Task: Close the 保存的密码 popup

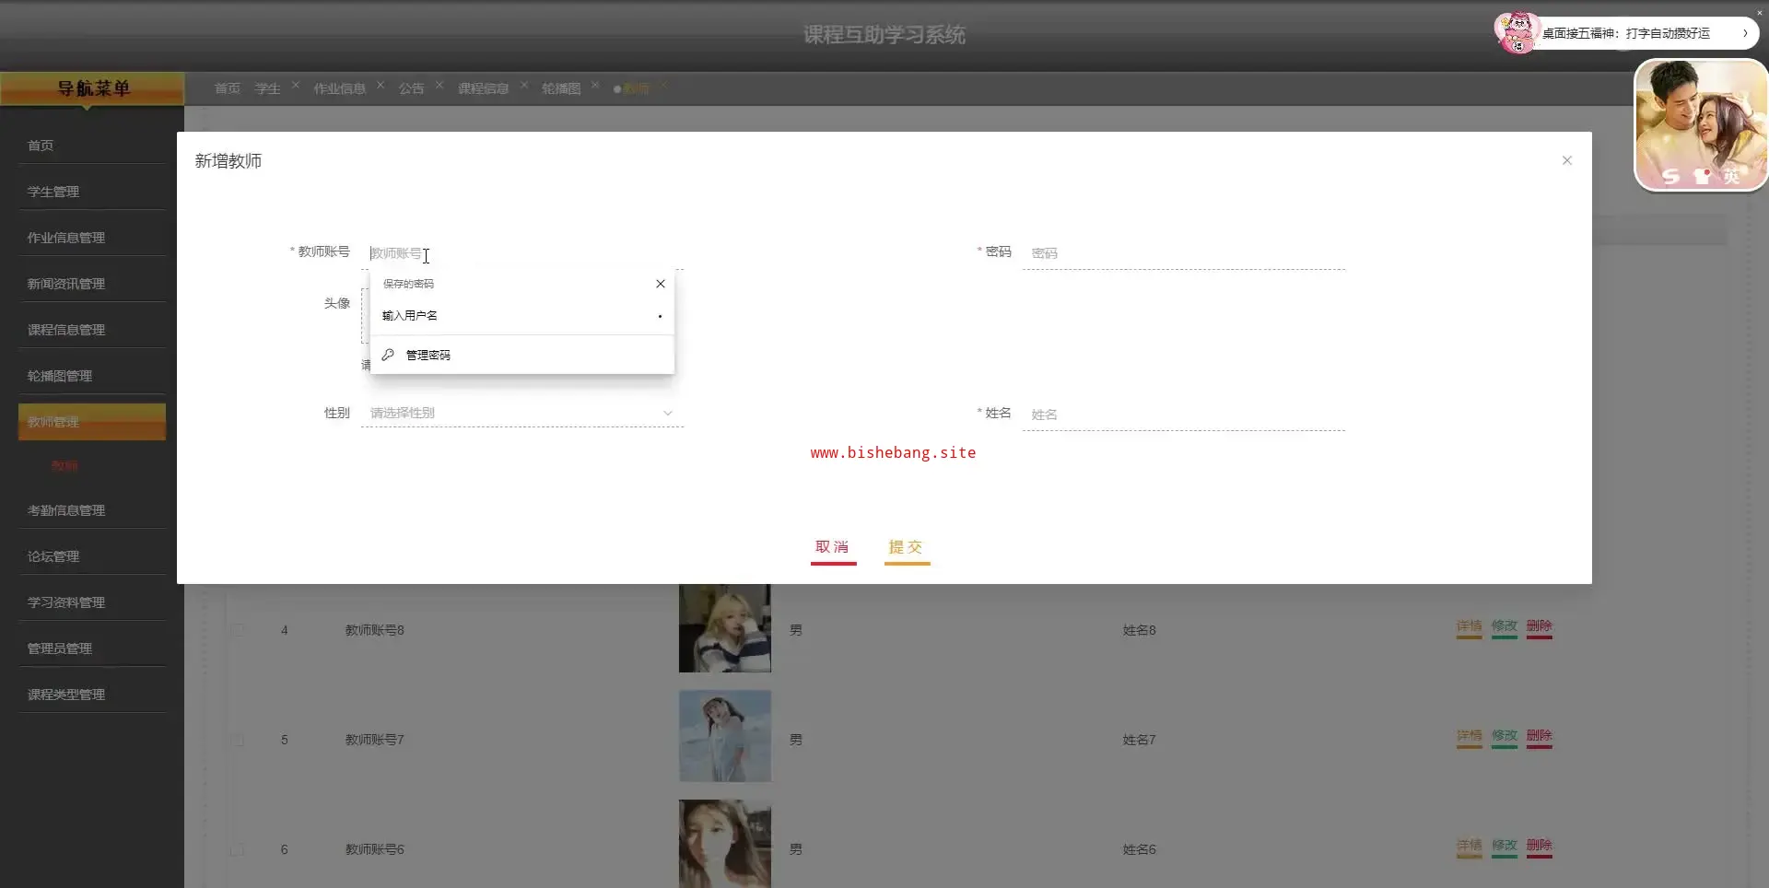Action: click(660, 284)
